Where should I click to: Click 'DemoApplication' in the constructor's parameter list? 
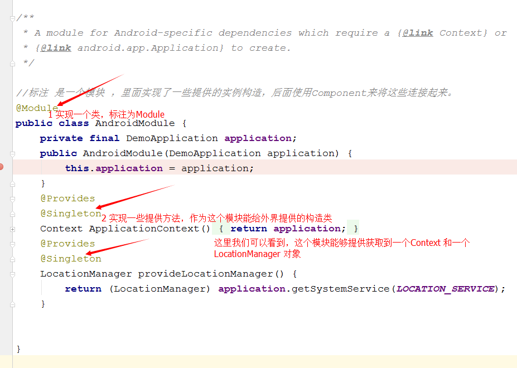click(215, 153)
